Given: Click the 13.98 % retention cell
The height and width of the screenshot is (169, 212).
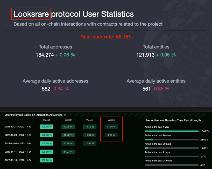Looking at the screenshot, I should [x=68, y=143].
